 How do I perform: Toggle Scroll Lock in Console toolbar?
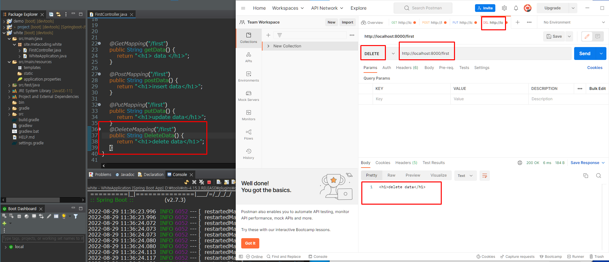click(x=226, y=182)
